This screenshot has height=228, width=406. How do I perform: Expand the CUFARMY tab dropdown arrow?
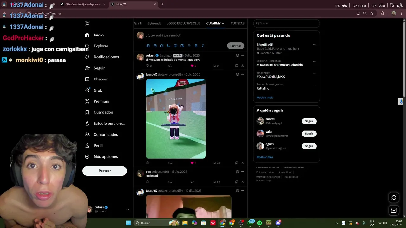[x=223, y=23]
